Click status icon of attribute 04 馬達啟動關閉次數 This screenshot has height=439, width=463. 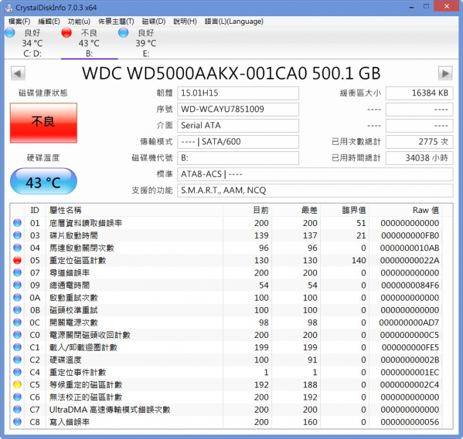tap(17, 248)
